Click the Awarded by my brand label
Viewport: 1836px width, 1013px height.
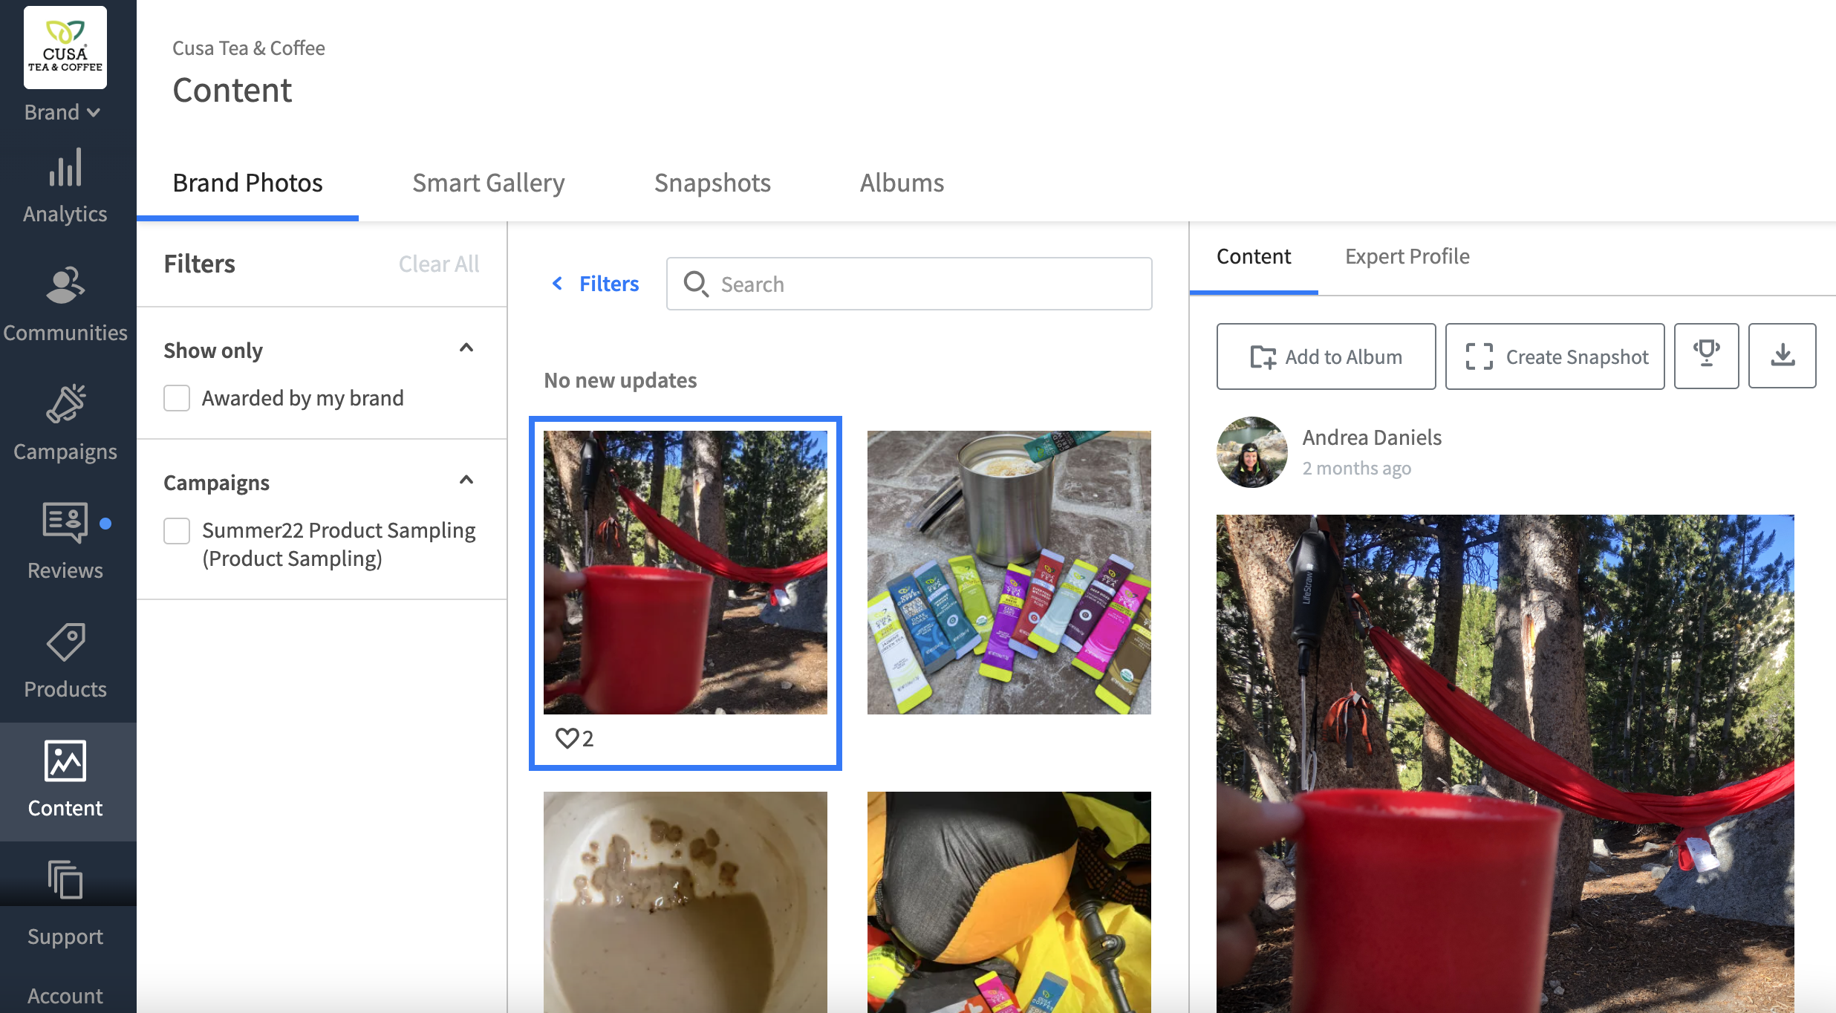point(303,398)
